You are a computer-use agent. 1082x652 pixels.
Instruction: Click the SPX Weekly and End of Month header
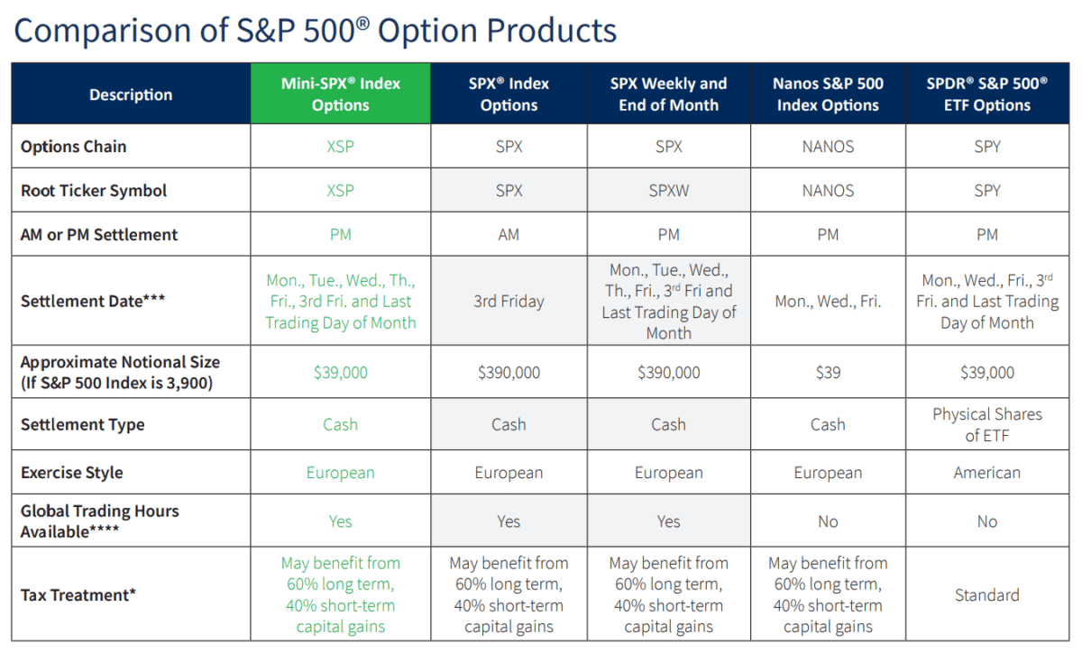[x=668, y=94]
